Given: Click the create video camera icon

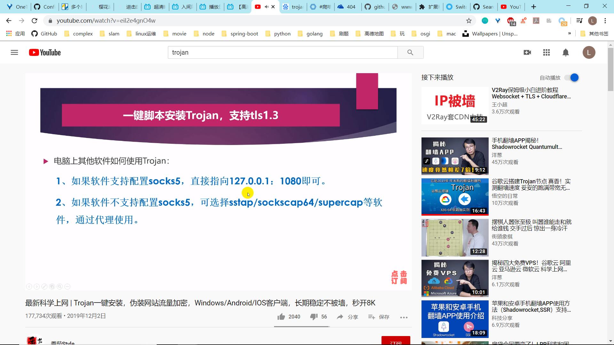Looking at the screenshot, I should (x=527, y=52).
